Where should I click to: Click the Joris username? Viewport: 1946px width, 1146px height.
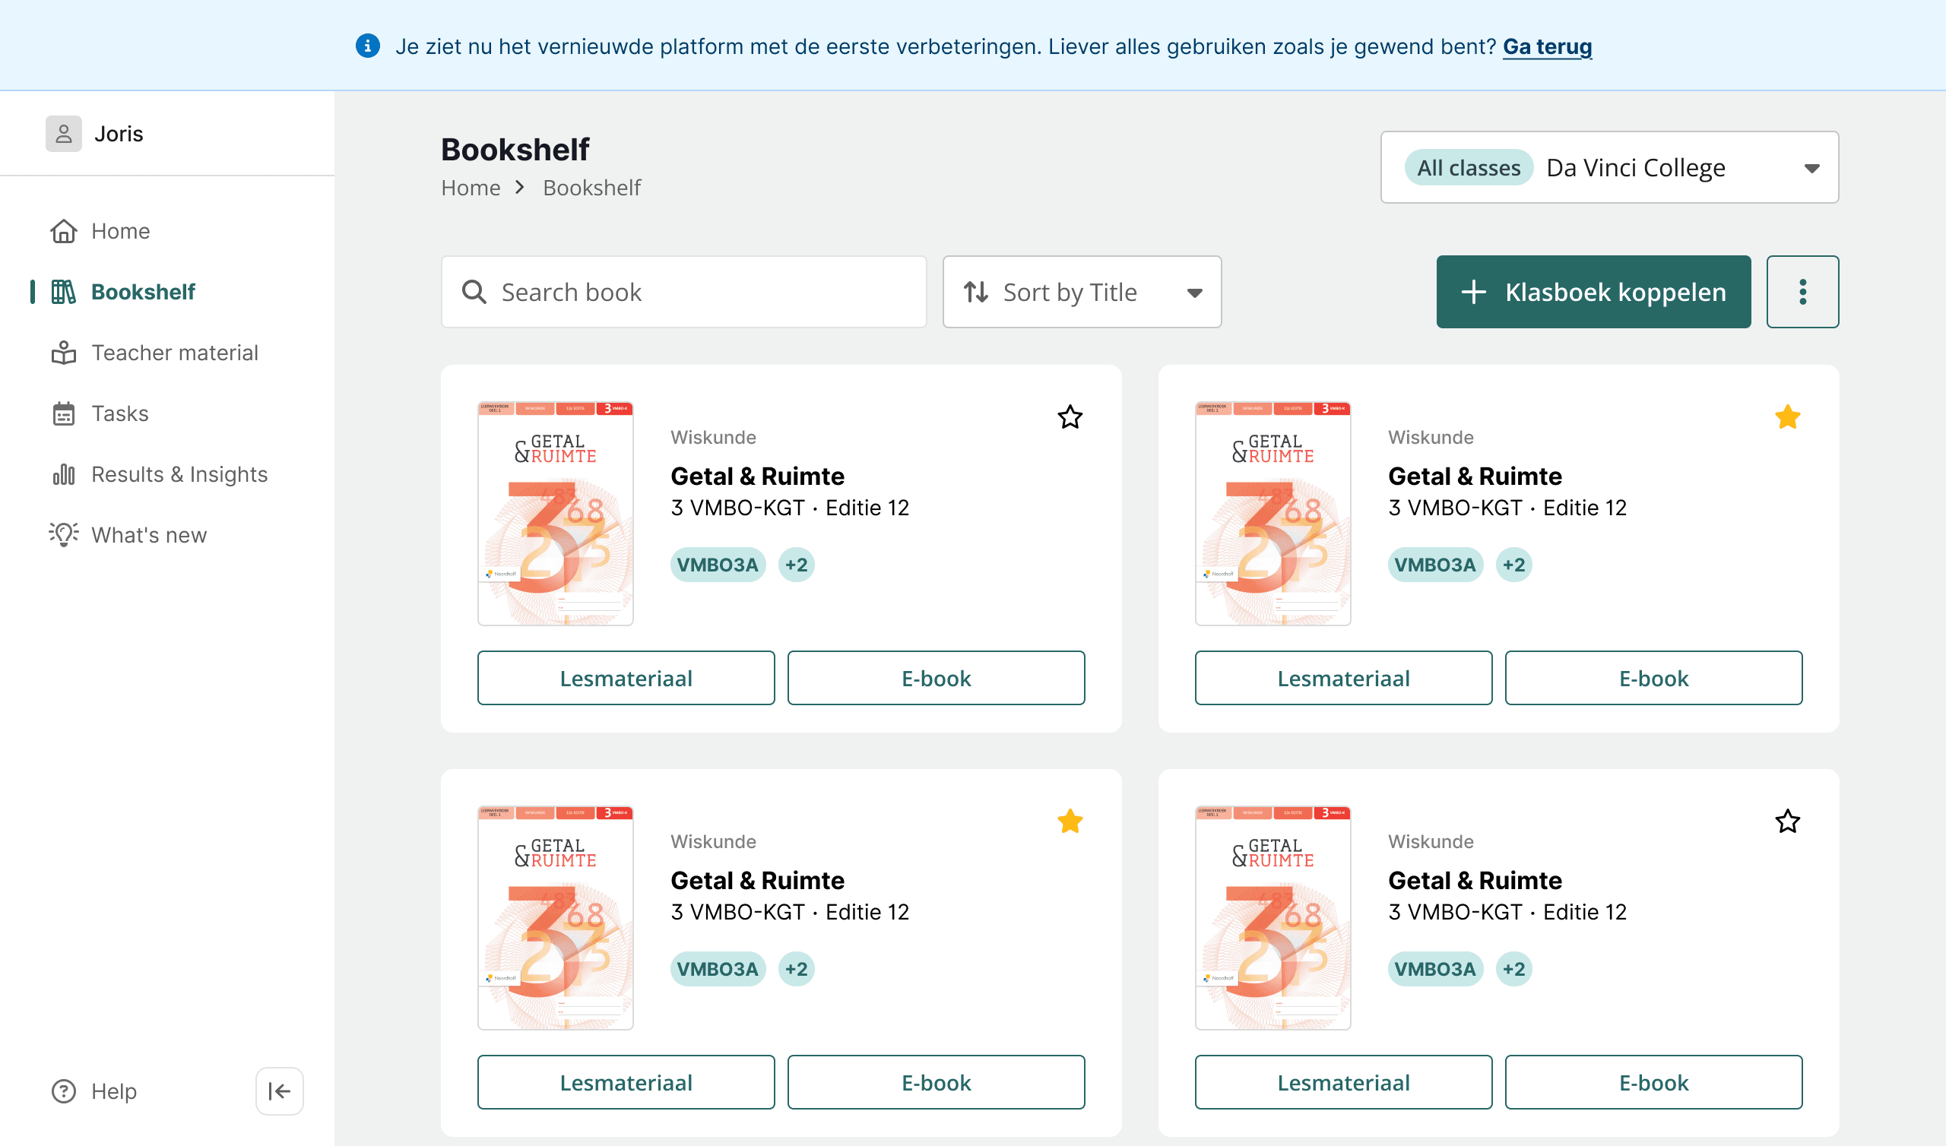pyautogui.click(x=118, y=134)
